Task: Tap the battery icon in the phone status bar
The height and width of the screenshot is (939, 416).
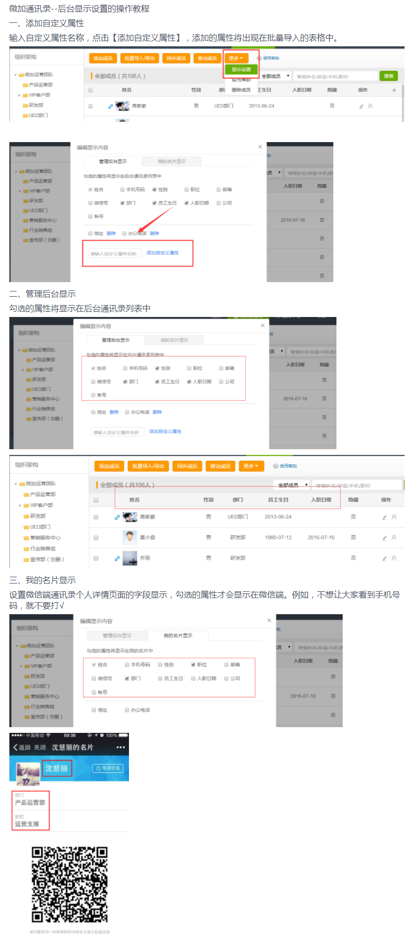Action: tap(123, 735)
